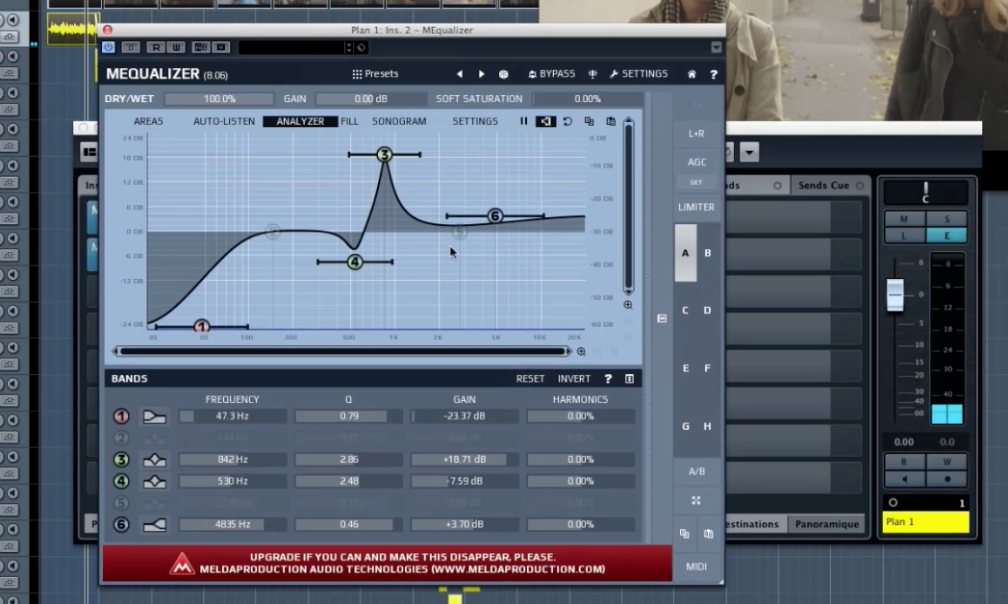
Task: Select the AREAS option above the graph
Action: pyautogui.click(x=148, y=121)
